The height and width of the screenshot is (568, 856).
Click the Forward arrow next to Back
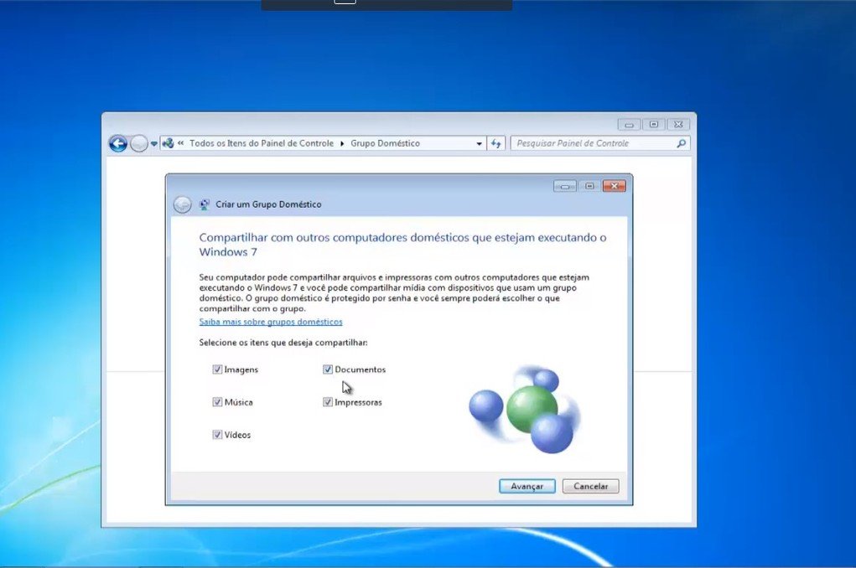(x=139, y=143)
